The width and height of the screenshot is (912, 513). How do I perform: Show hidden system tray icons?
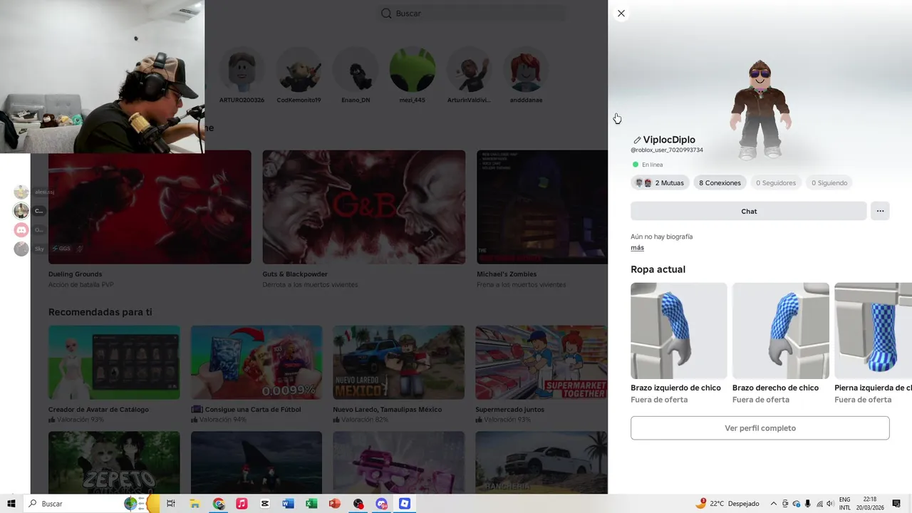point(774,504)
